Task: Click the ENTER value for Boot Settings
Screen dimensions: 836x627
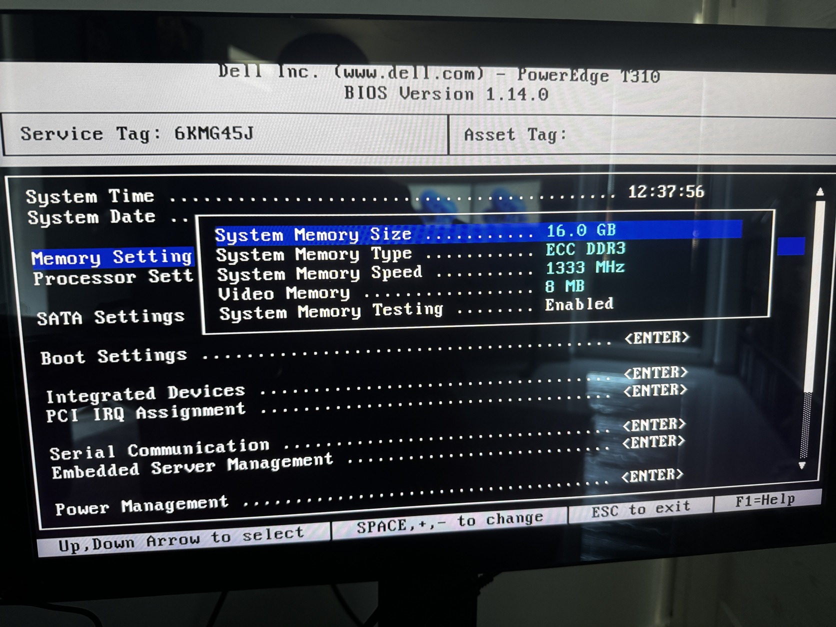Action: point(656,338)
